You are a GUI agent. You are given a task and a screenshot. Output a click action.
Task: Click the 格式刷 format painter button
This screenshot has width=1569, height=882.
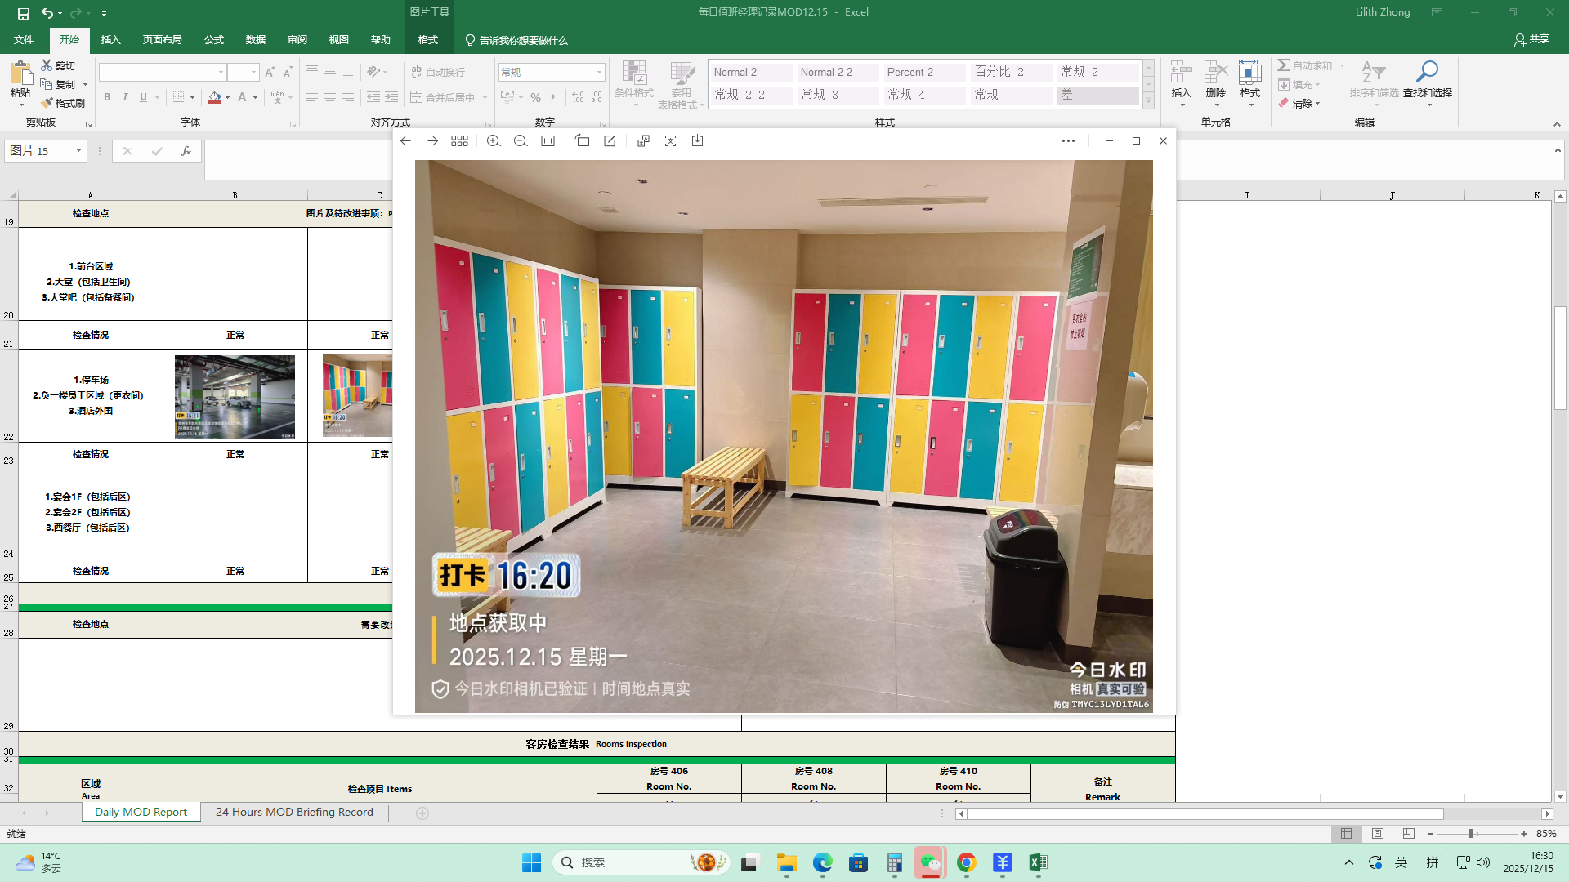click(x=64, y=103)
